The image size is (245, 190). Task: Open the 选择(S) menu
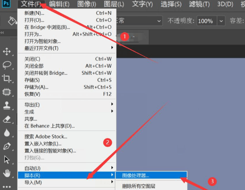pyautogui.click(x=171, y=4)
